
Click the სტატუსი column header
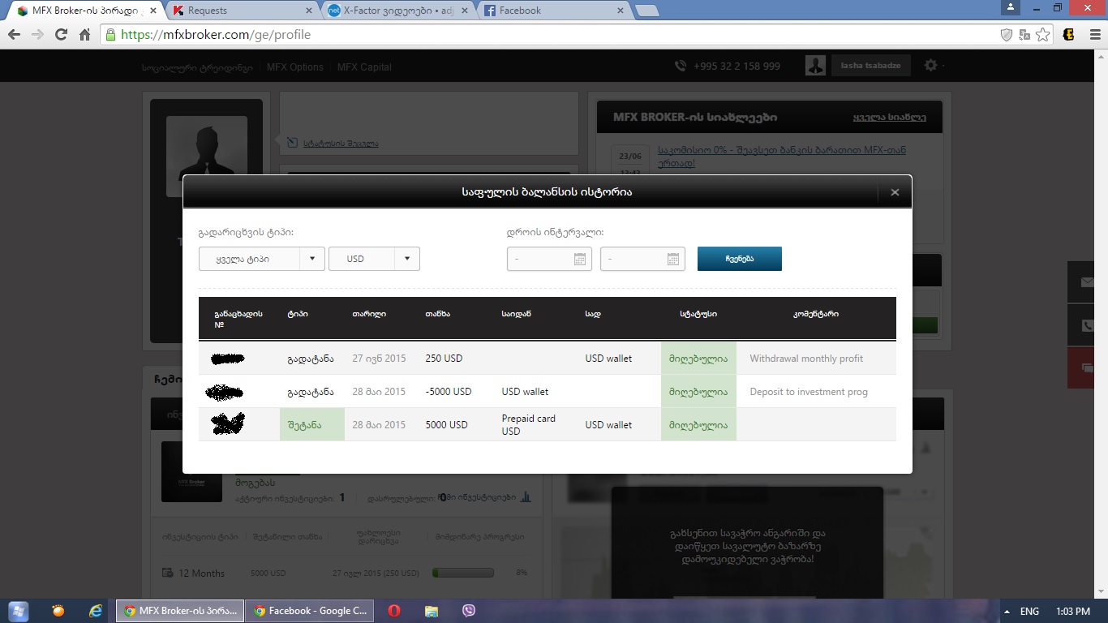tap(698, 314)
